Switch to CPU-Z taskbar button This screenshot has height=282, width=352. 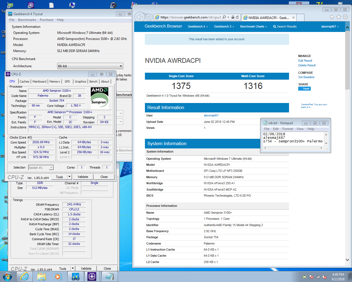point(92,276)
